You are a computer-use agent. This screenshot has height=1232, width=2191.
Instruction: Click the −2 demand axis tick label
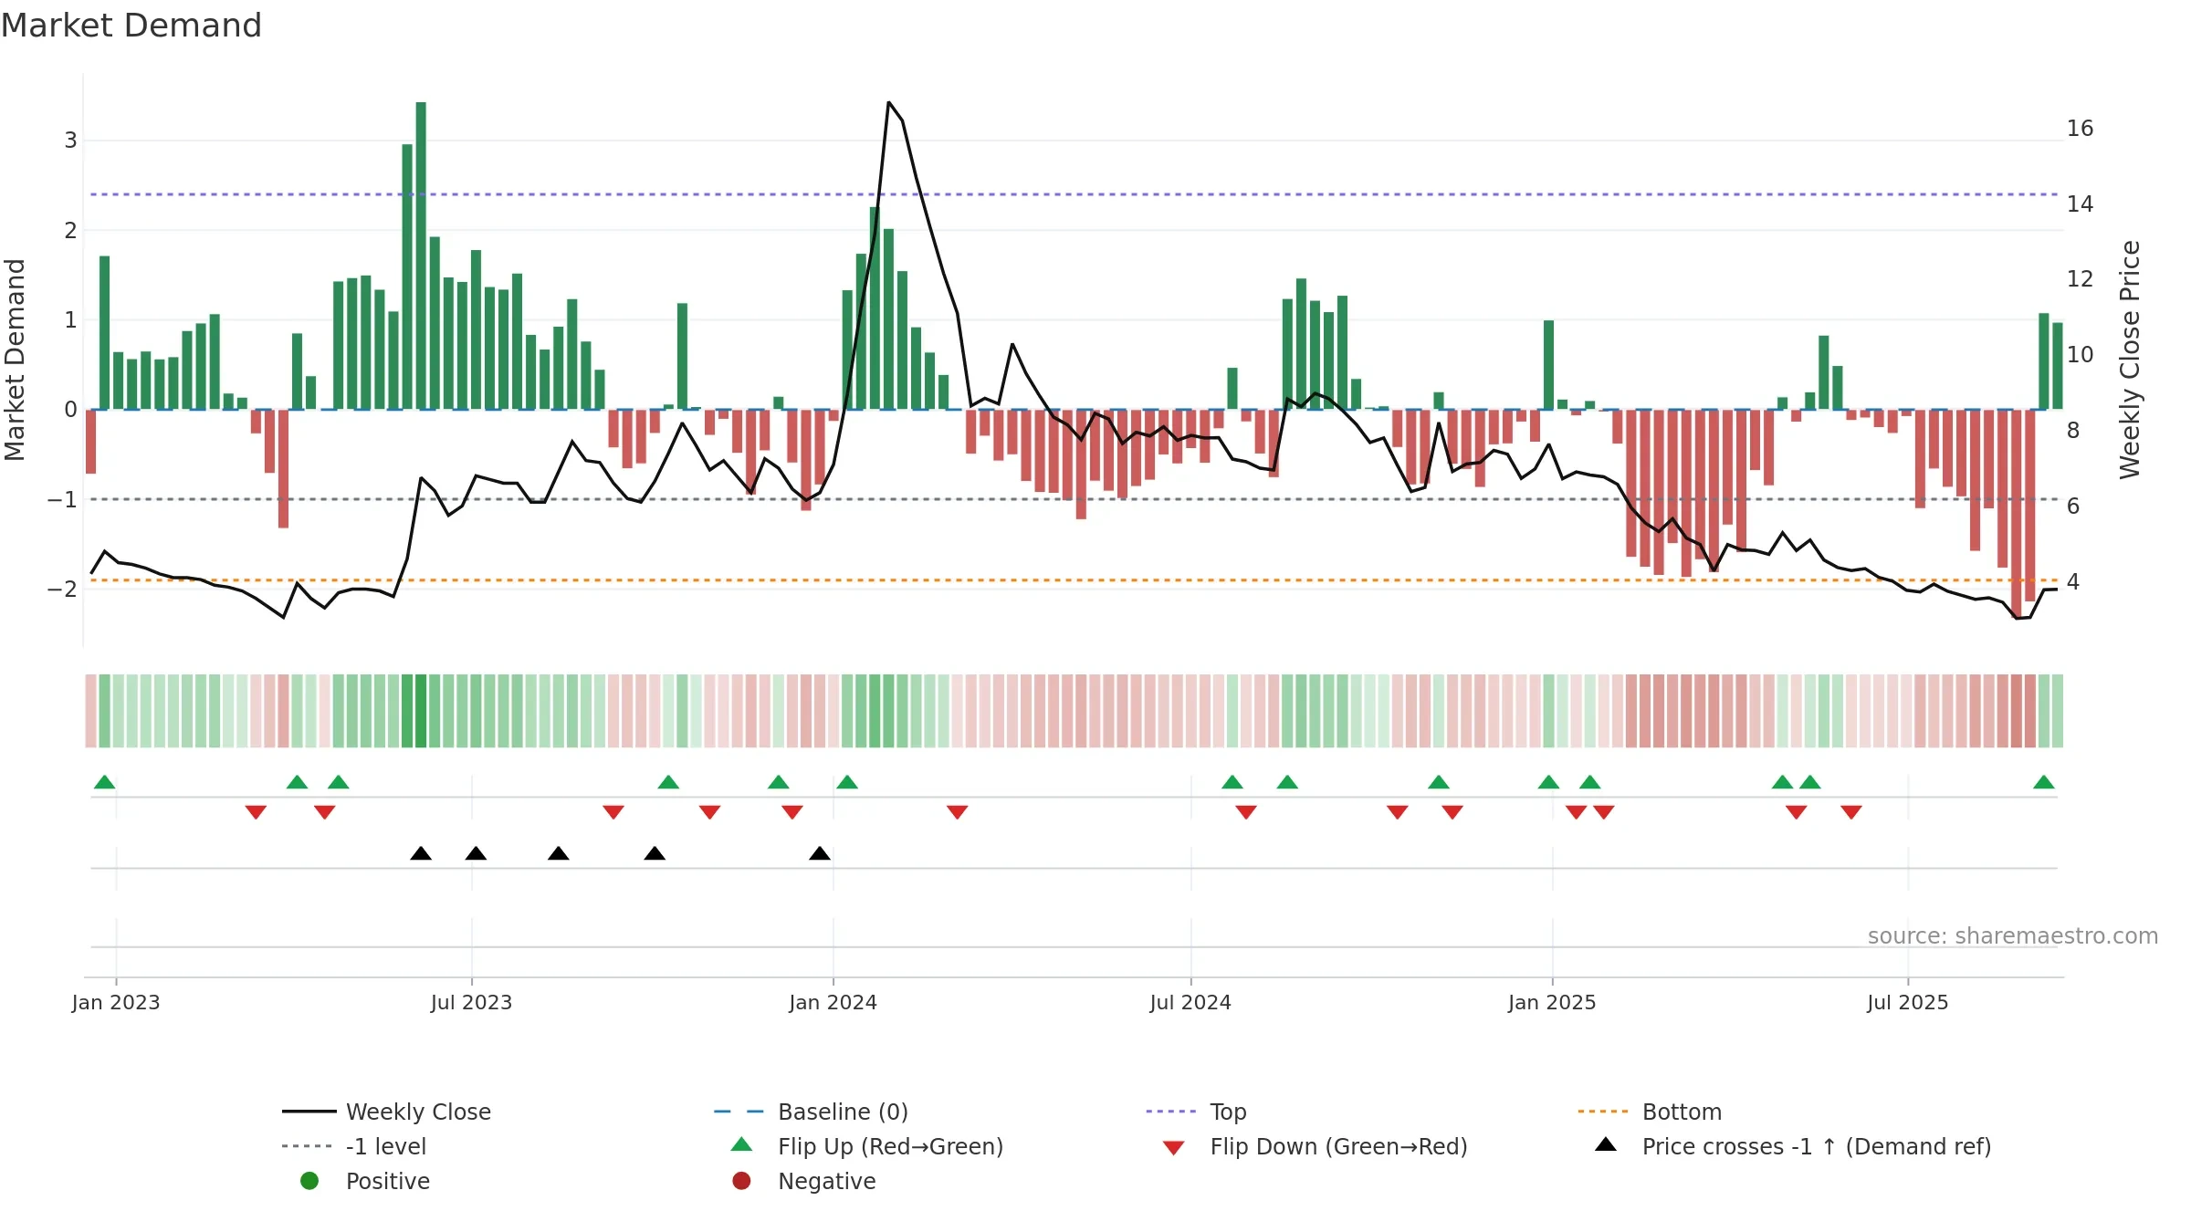62,590
